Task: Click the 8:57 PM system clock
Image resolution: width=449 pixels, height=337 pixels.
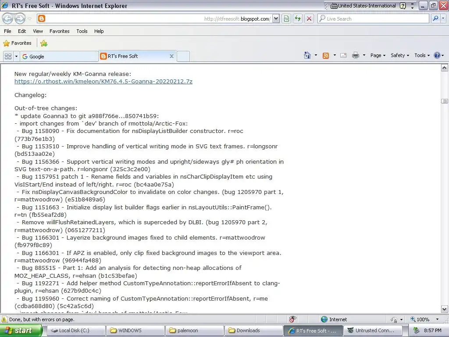Action: pyautogui.click(x=432, y=330)
